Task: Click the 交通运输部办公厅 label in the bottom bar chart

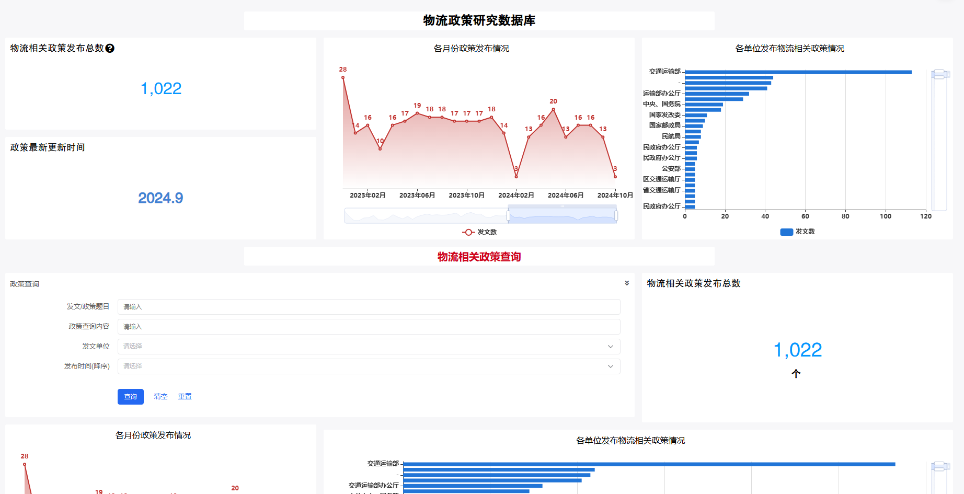Action: pyautogui.click(x=374, y=486)
